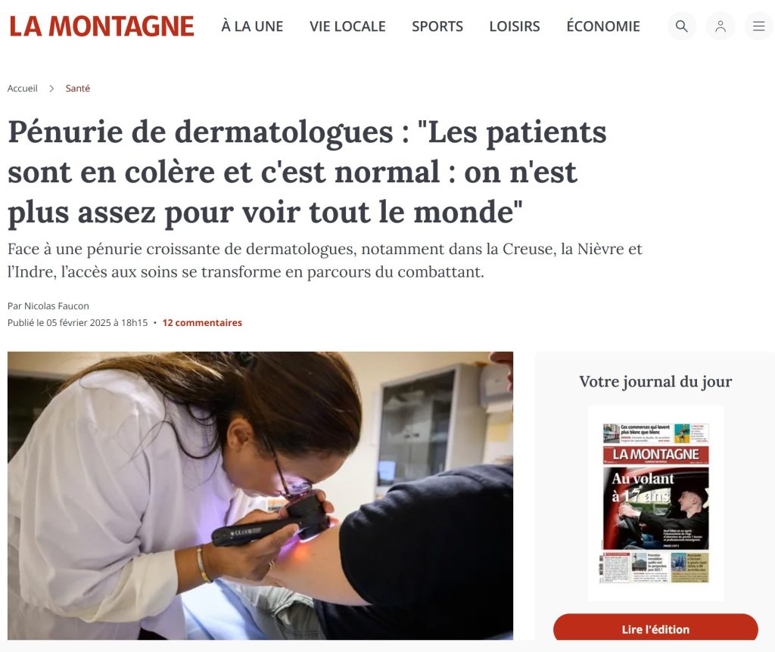
Task: Open the VIE LOCALE menu
Action: pos(347,26)
